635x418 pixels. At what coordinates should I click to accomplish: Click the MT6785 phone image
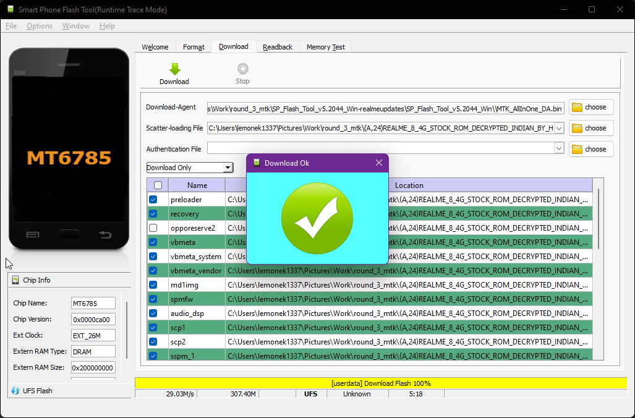pos(69,148)
